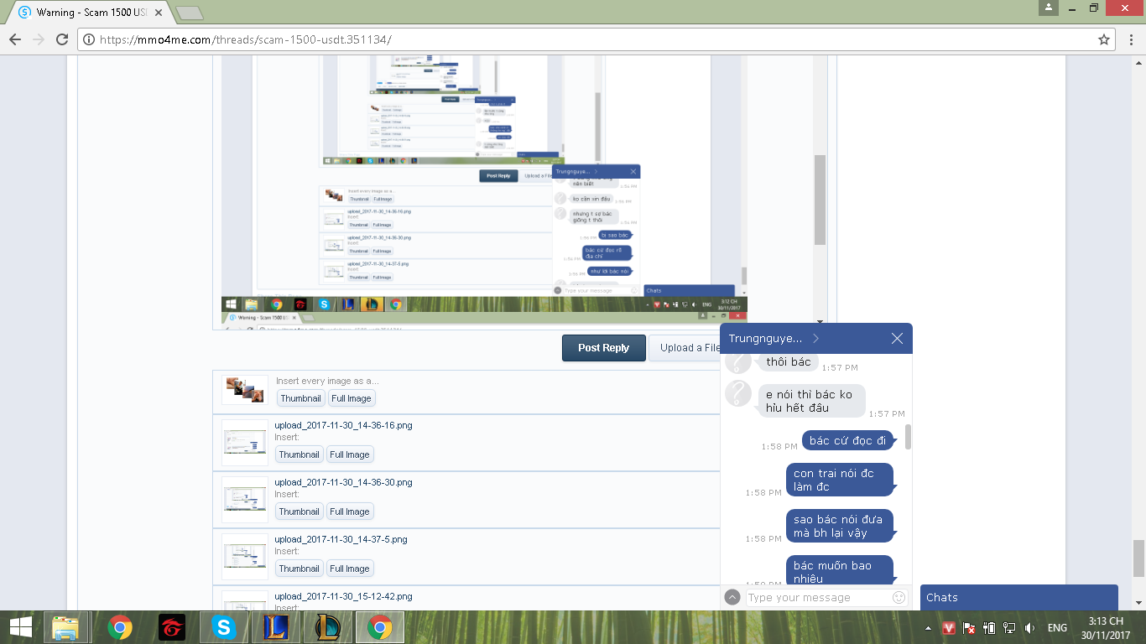This screenshot has height=644, width=1146.
Task: Insert upload_2017-11-30_14-36-16.png as Full Image
Action: tap(350, 454)
